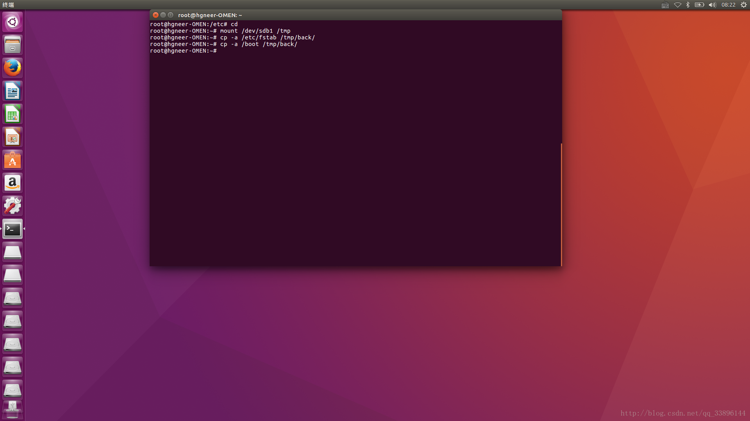This screenshot has height=421, width=750.
Task: Open the battery status indicator
Action: 699,5
